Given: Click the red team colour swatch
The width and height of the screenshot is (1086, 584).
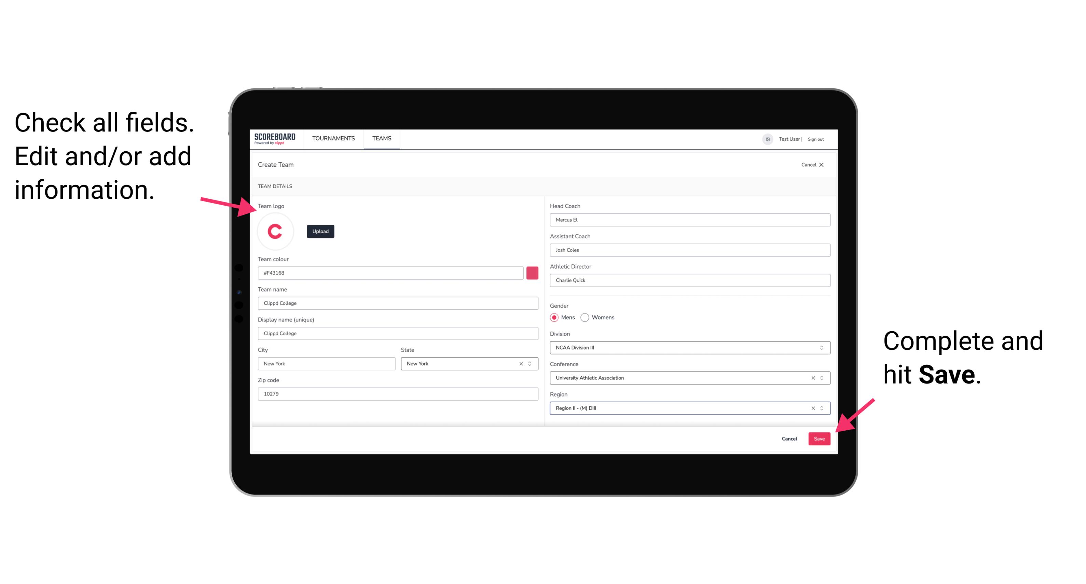Looking at the screenshot, I should point(532,273).
